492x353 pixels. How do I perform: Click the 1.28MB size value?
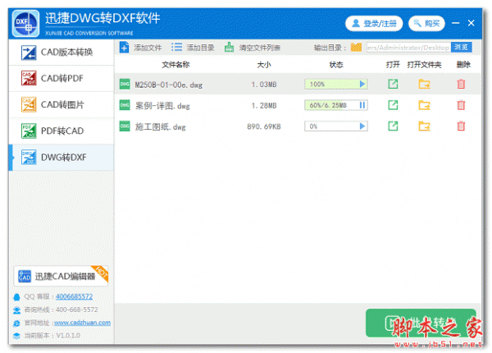click(x=264, y=106)
